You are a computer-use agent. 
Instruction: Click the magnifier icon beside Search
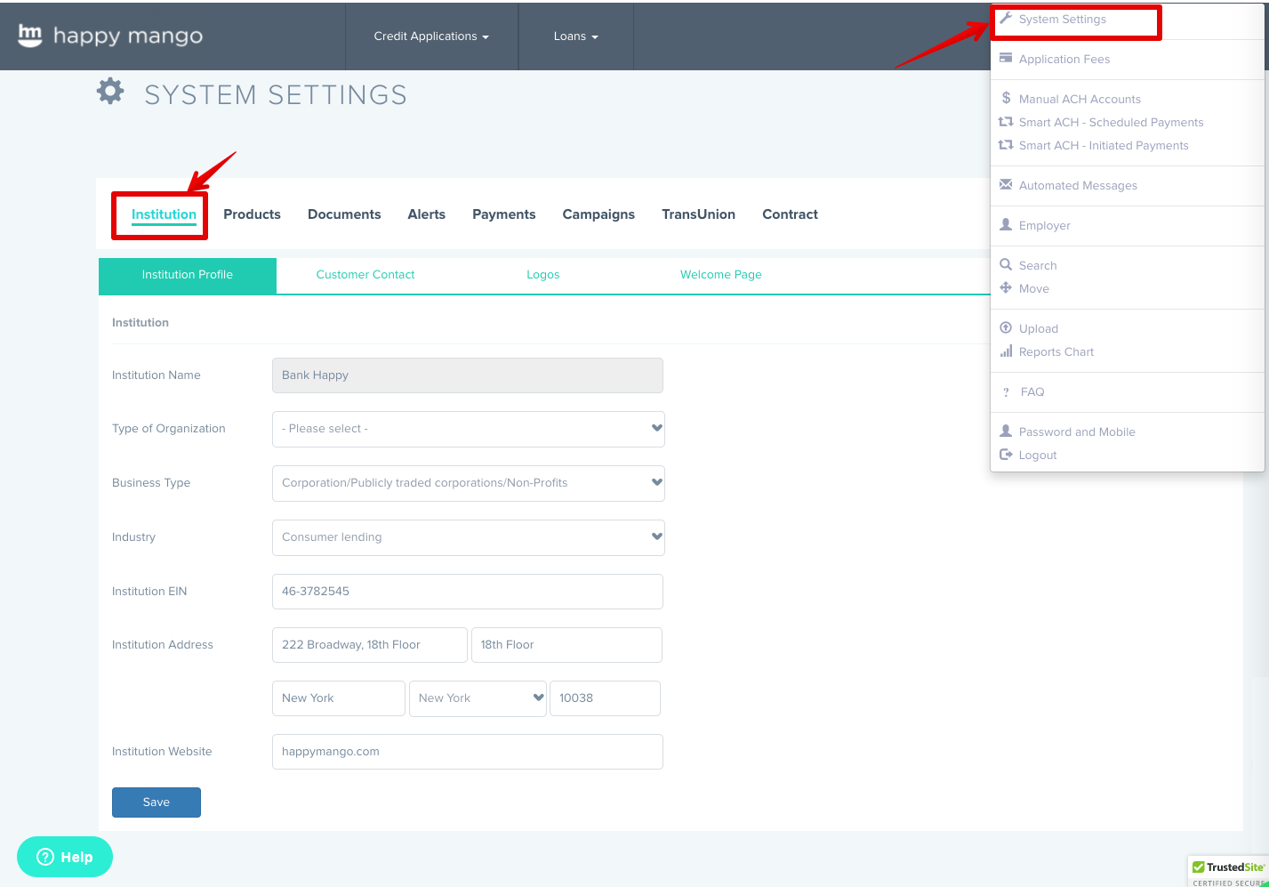(1006, 264)
